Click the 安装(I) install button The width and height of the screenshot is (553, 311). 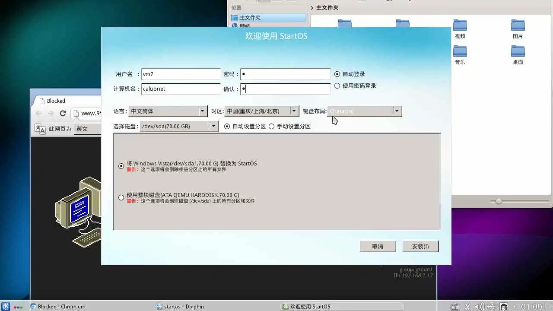tap(420, 246)
